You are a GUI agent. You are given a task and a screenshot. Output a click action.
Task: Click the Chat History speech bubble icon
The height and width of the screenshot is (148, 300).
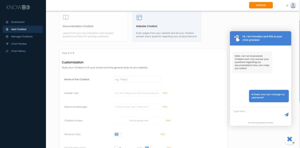coord(7,51)
